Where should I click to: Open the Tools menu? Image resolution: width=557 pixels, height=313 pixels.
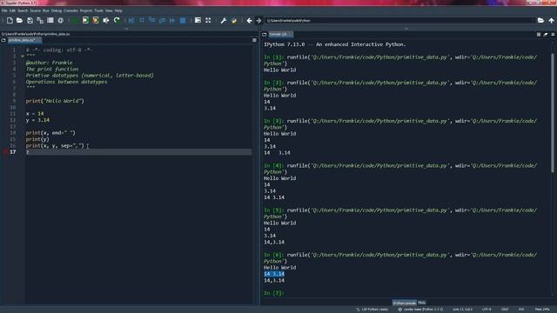98,10
